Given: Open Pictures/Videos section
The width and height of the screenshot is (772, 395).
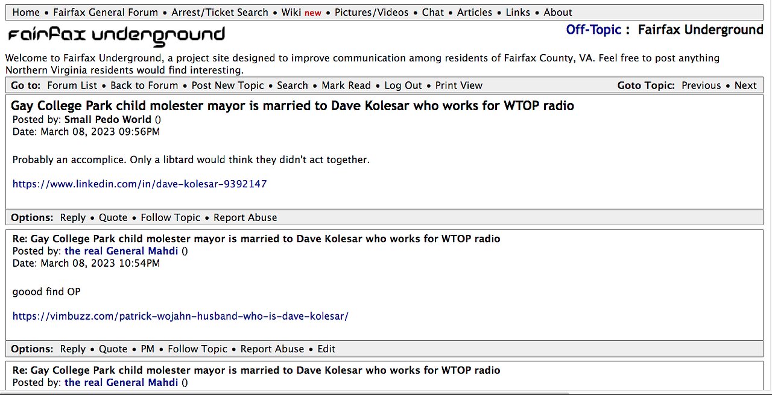Looking at the screenshot, I should point(372,12).
